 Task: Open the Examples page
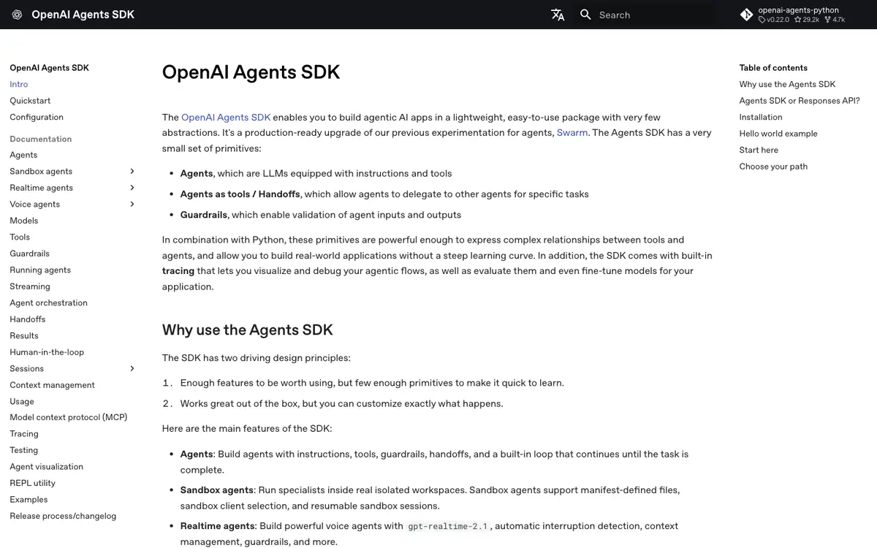[x=29, y=500]
